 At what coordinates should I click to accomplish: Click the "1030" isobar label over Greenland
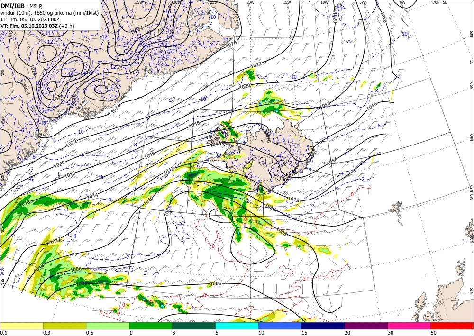[x=57, y=97]
